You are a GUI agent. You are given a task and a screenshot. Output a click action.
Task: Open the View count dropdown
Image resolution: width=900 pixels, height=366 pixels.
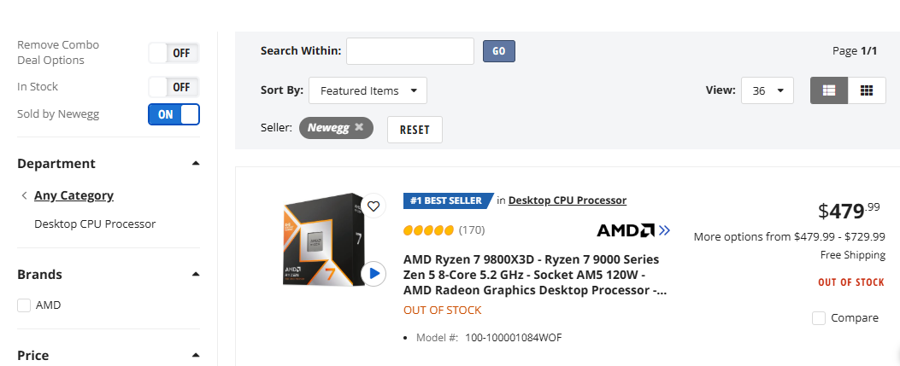click(x=768, y=90)
